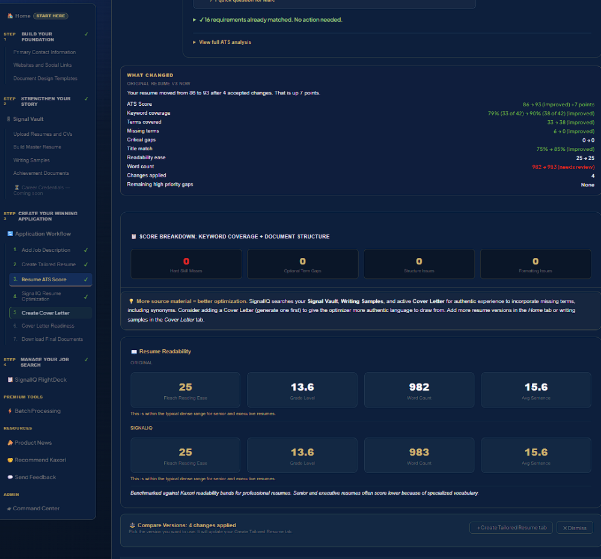Click the 'Remaining high priority gaps' row label
The height and width of the screenshot is (559, 601).
160,185
